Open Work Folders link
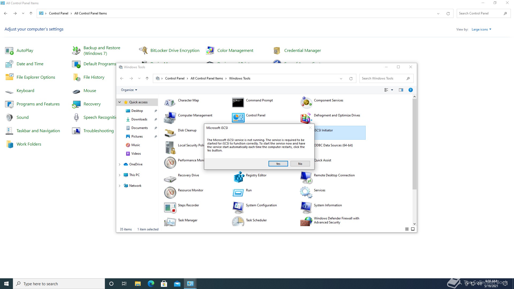The height and width of the screenshot is (289, 514). pyautogui.click(x=29, y=144)
